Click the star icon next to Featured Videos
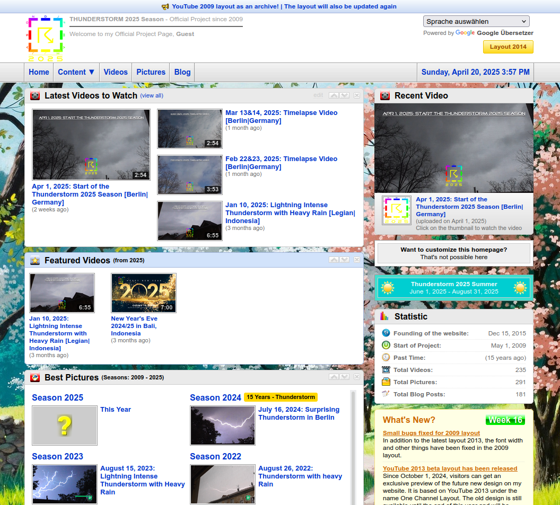Screen dimensions: 560x505 point(35,260)
